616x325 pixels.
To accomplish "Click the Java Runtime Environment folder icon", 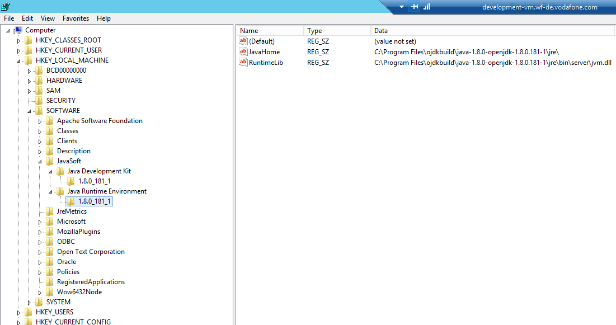I will point(60,191).
